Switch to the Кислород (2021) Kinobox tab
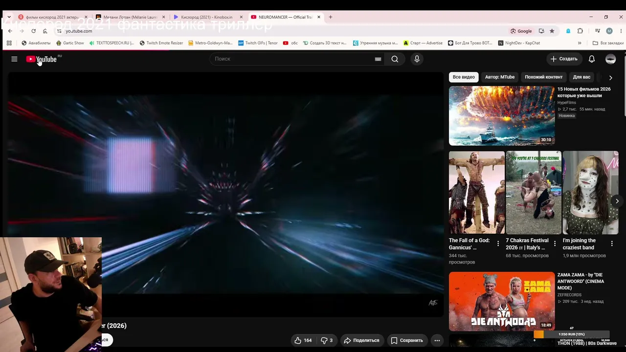Screen dimensions: 626x352 pyautogui.click(x=208, y=17)
